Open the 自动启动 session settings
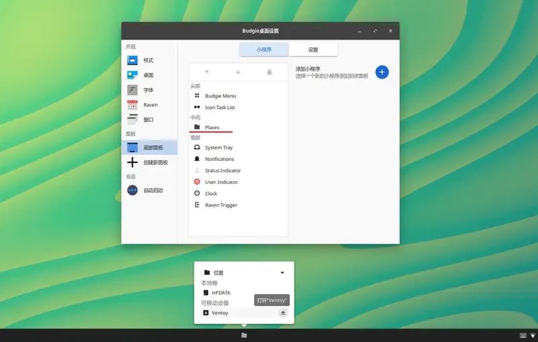Screen dimensions: 538x342 tap(153, 191)
